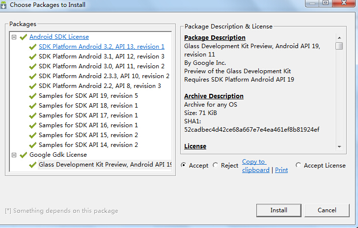Select SDK Platform Android 2.2, API 8 row
The height and width of the screenshot is (228, 358).
(100, 86)
